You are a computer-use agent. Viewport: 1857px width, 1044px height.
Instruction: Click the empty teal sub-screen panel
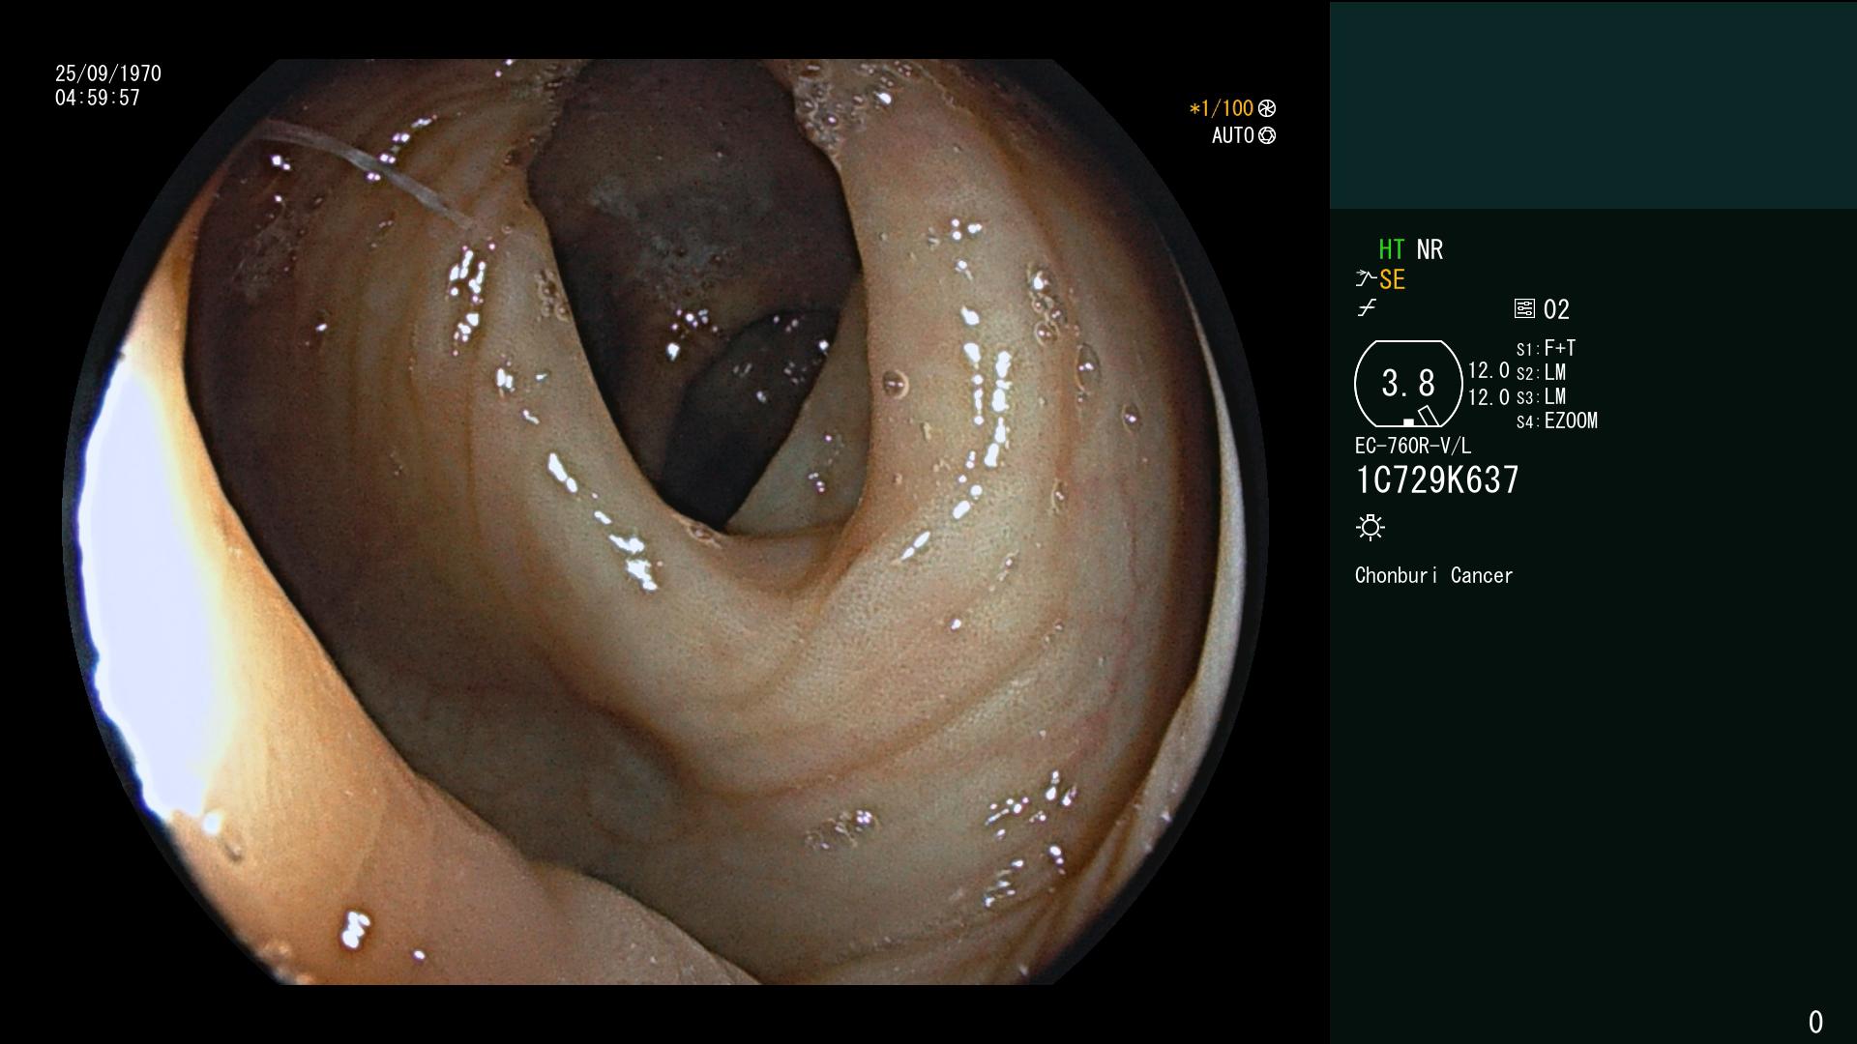click(x=1593, y=104)
